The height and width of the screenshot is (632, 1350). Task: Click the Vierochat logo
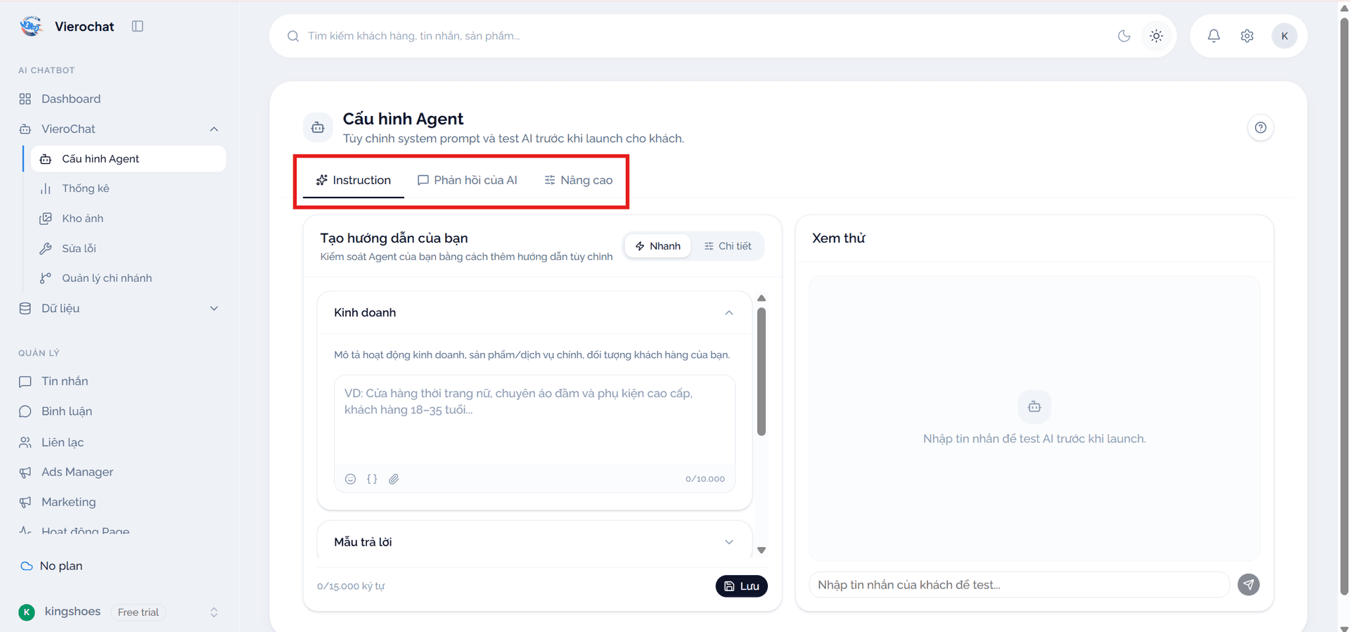[x=31, y=26]
